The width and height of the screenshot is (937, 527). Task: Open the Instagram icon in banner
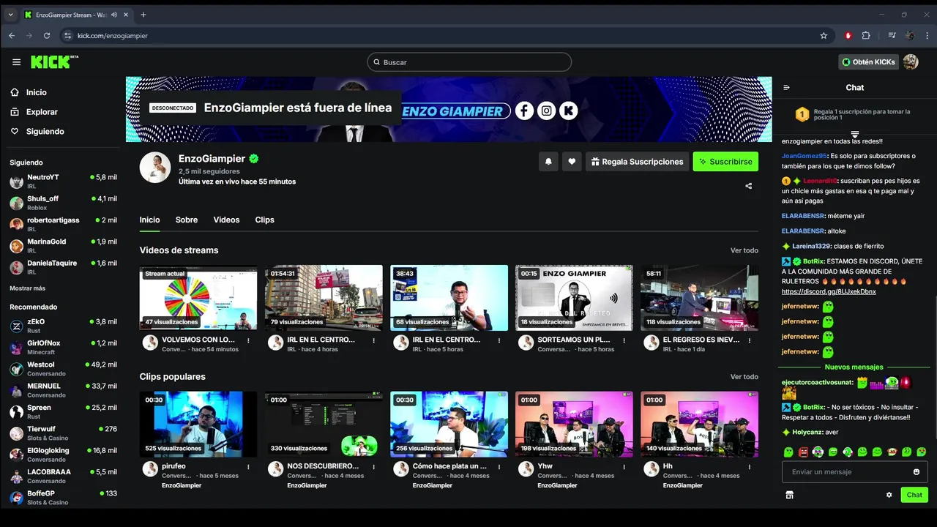click(x=546, y=111)
